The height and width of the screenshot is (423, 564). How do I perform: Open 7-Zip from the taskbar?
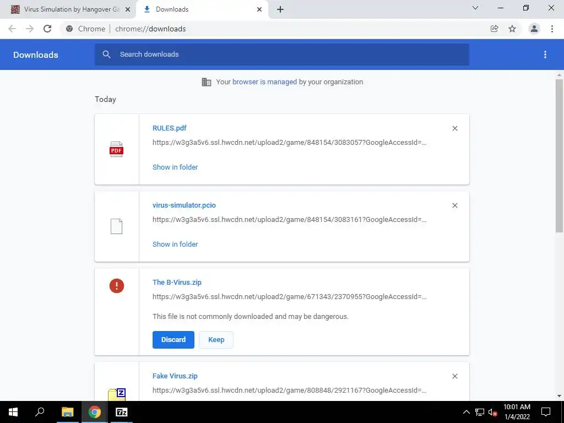[122, 412]
